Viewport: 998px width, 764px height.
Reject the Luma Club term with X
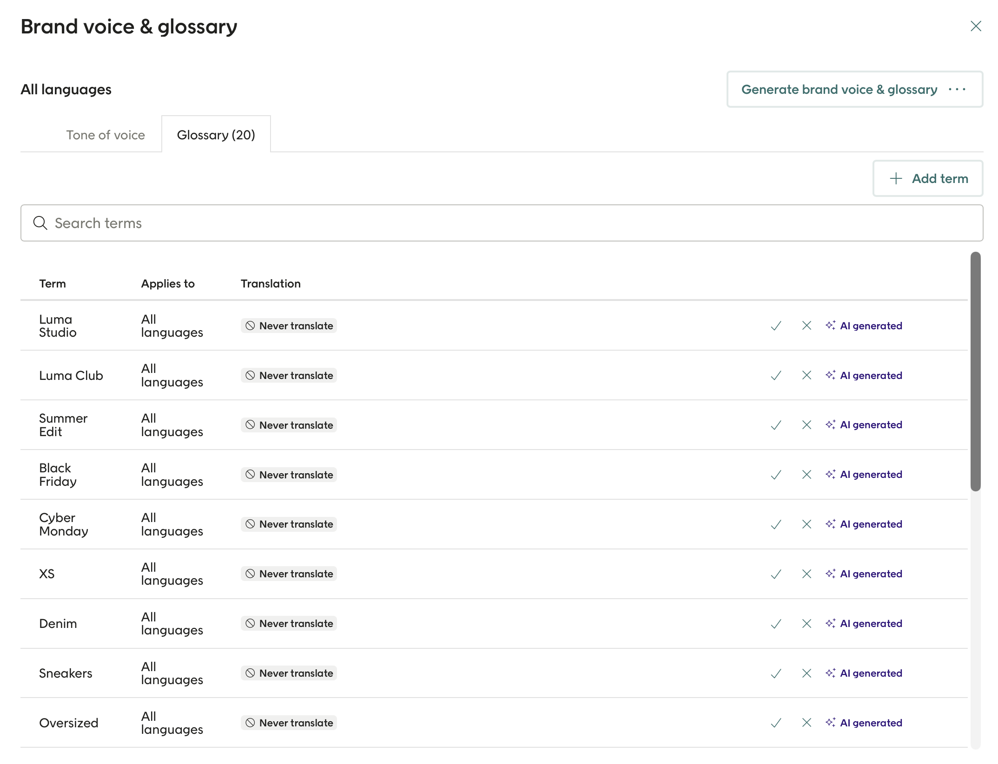[x=806, y=375]
